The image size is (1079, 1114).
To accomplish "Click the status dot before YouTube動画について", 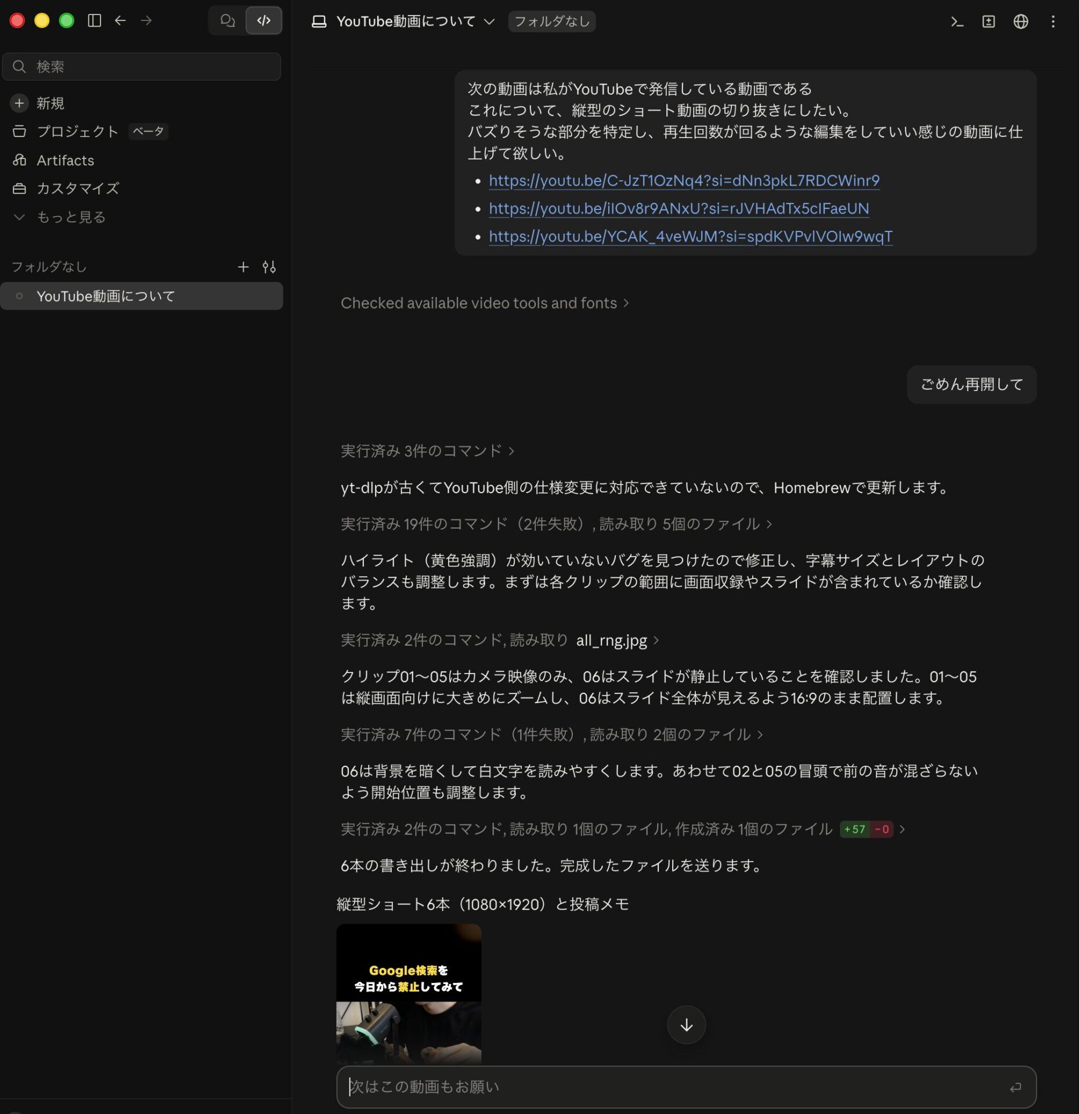I will coord(19,296).
